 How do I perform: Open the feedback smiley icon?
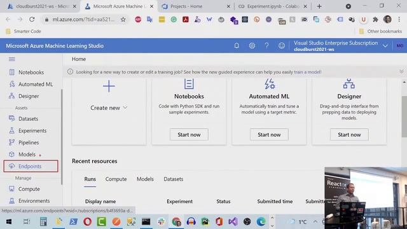click(281, 46)
